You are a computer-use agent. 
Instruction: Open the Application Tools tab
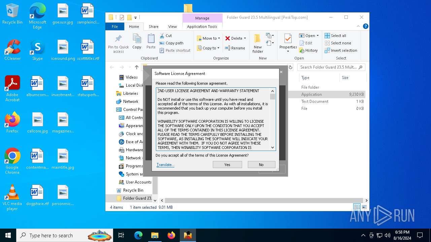(202, 27)
